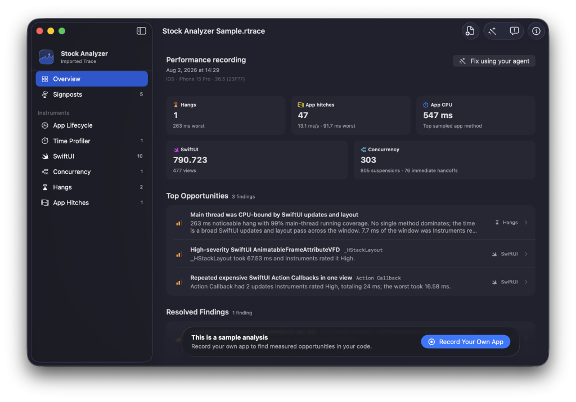
Task: Click the Resolved Findings heading
Action: tap(197, 311)
